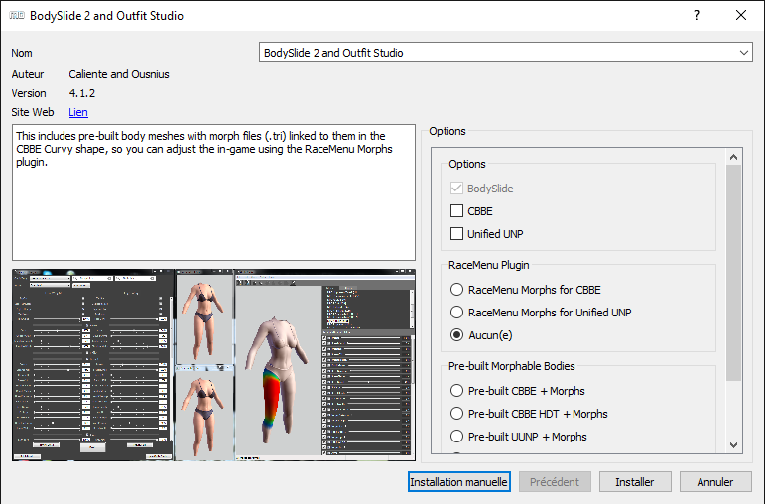Click the mod description text box
Viewport: 765px width, 504px height.
coord(213,192)
